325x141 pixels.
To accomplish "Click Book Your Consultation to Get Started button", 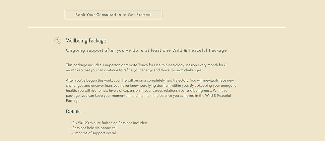I will [x=113, y=15].
